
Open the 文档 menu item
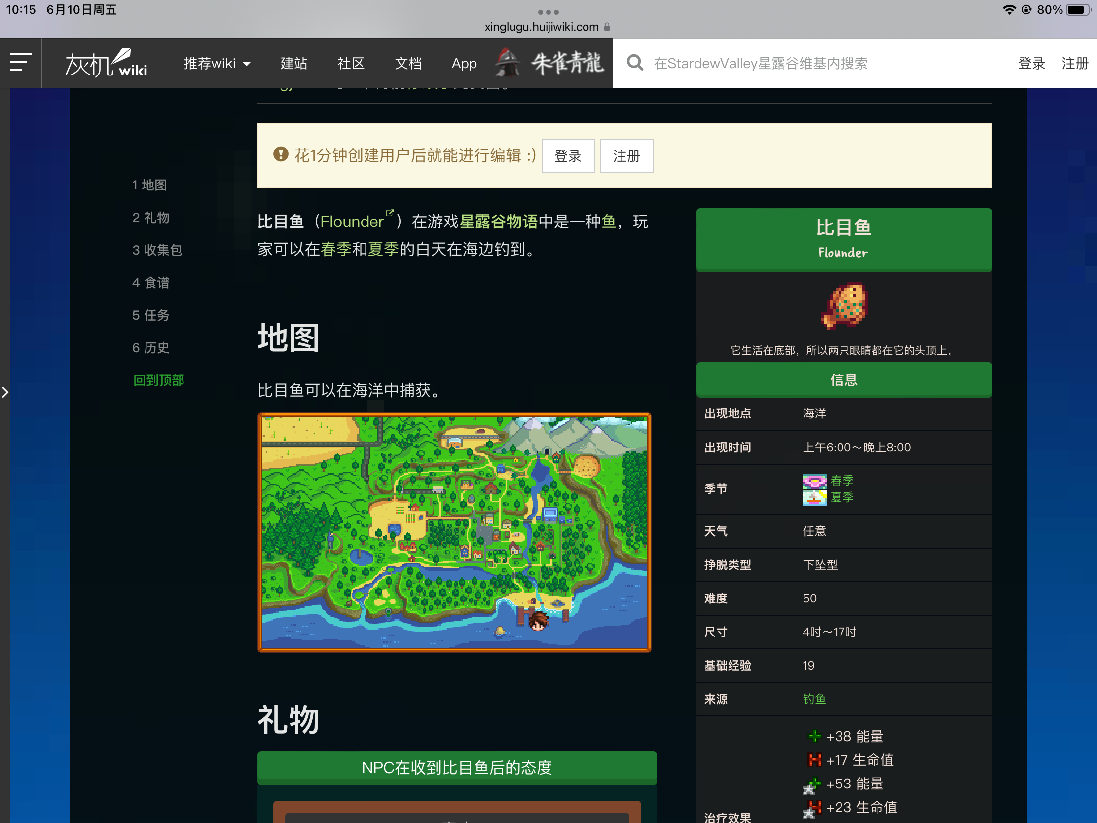[407, 64]
